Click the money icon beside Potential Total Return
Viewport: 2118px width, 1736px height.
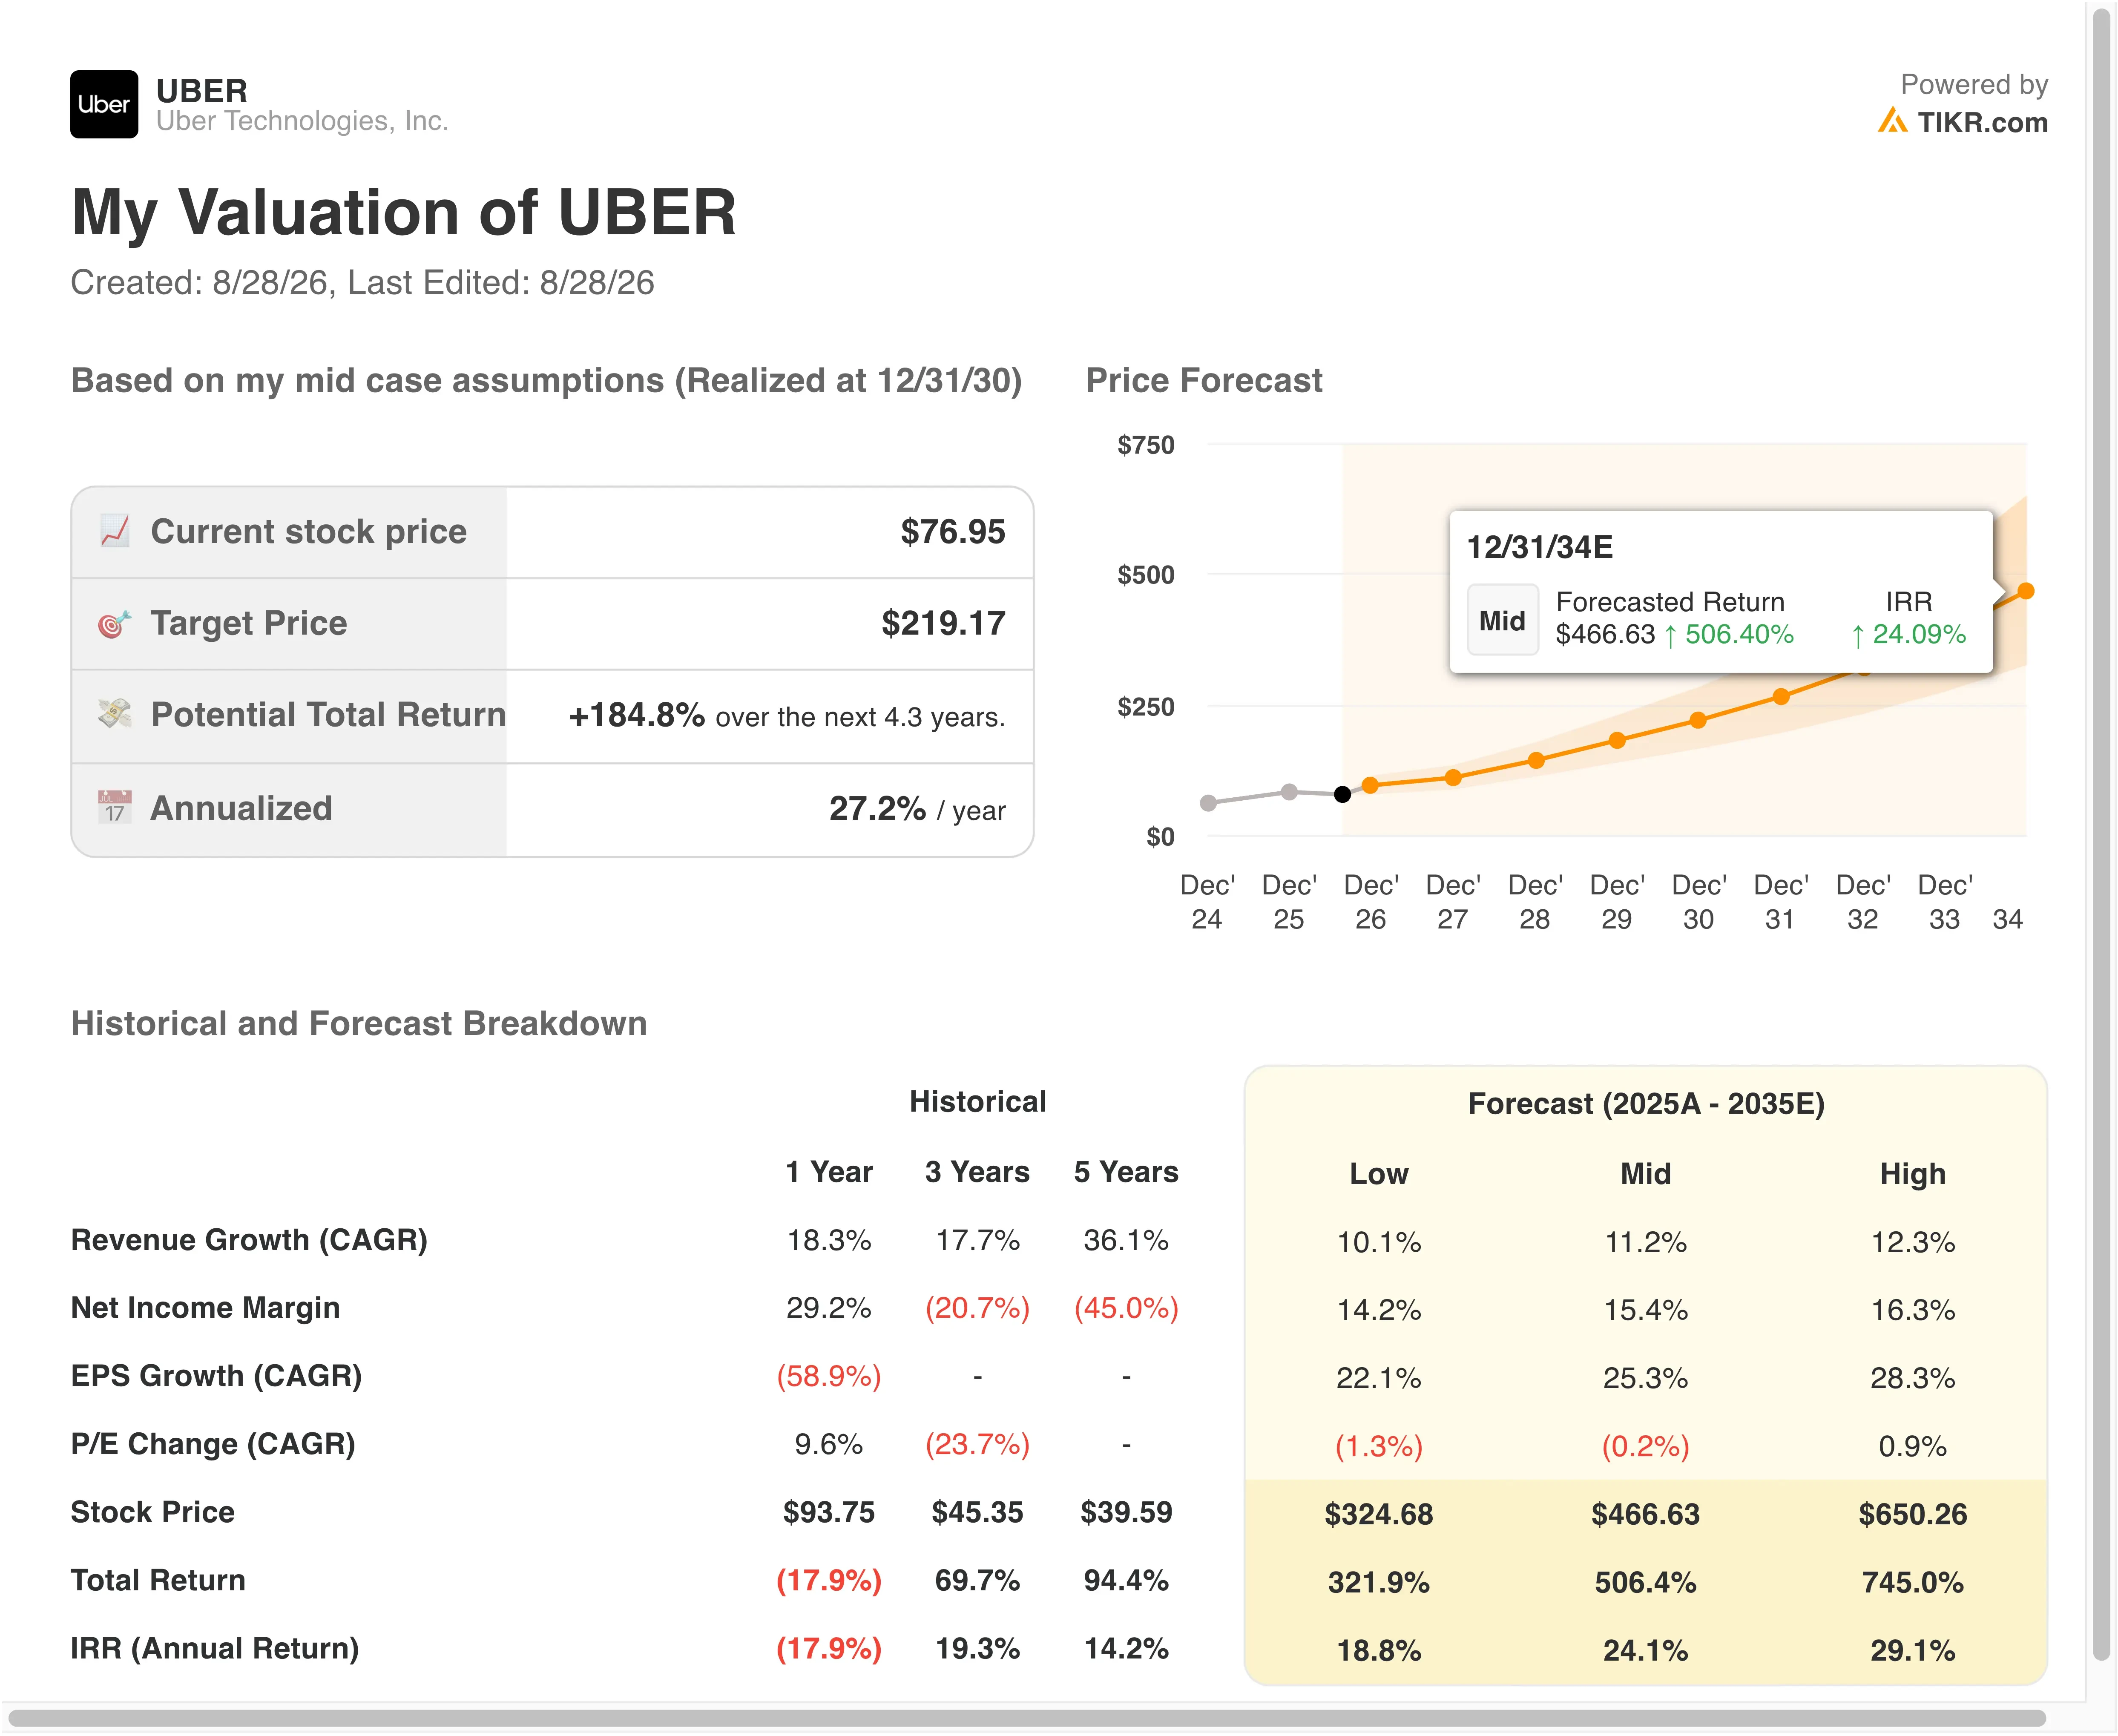(x=115, y=714)
